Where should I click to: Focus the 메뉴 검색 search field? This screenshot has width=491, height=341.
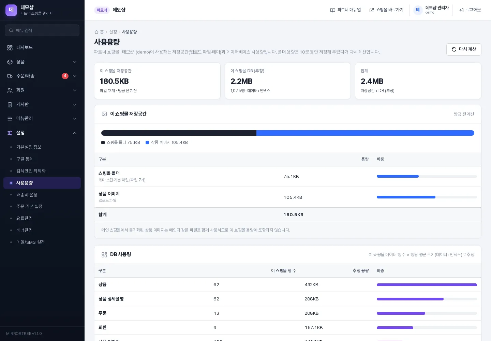(x=42, y=30)
